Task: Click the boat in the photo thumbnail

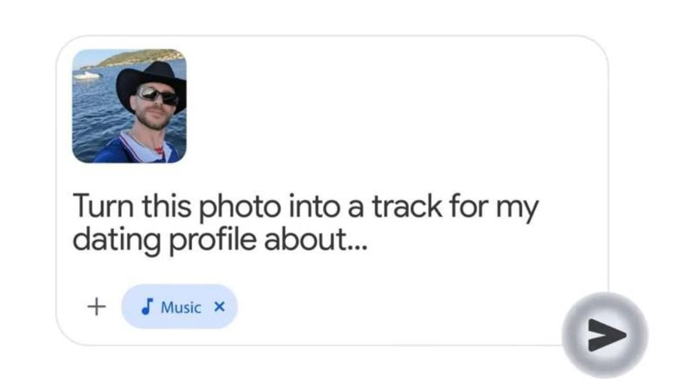Action: [88, 75]
